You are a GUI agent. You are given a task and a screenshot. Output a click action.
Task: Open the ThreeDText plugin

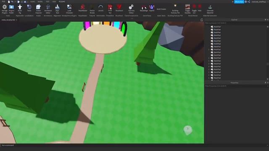click(110, 9)
